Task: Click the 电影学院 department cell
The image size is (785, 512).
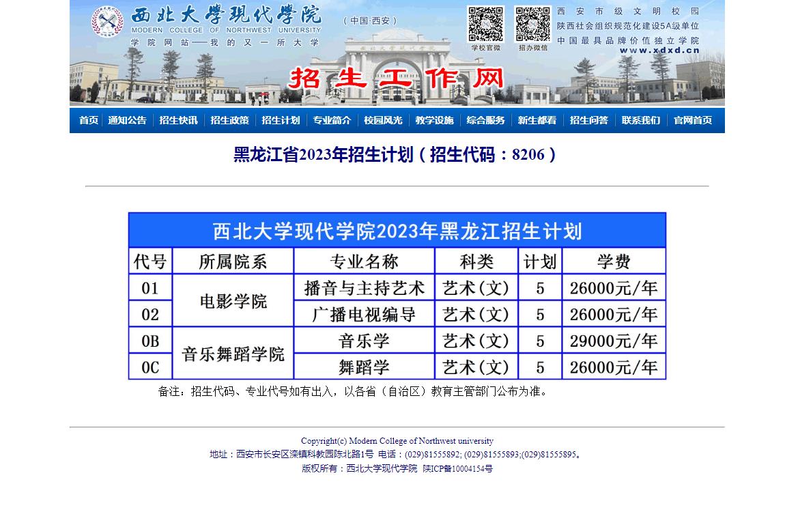Action: click(233, 301)
